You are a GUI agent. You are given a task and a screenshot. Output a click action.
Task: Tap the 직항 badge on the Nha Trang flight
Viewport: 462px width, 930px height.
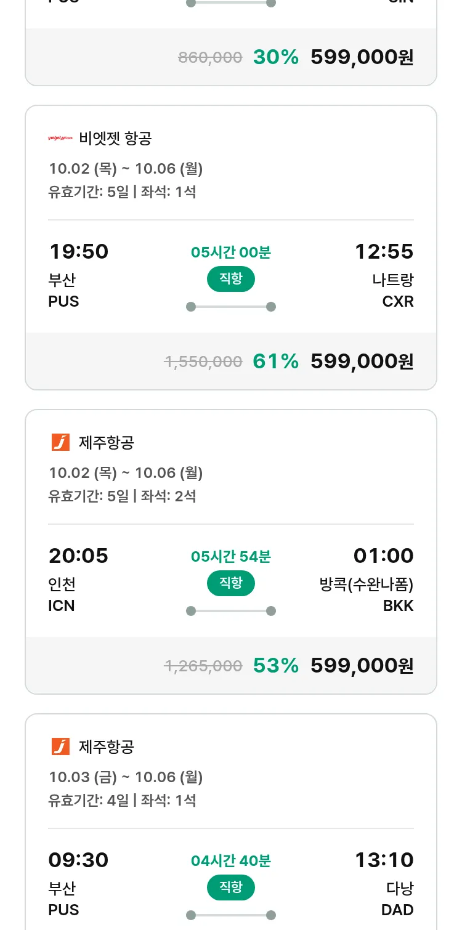pyautogui.click(x=231, y=279)
